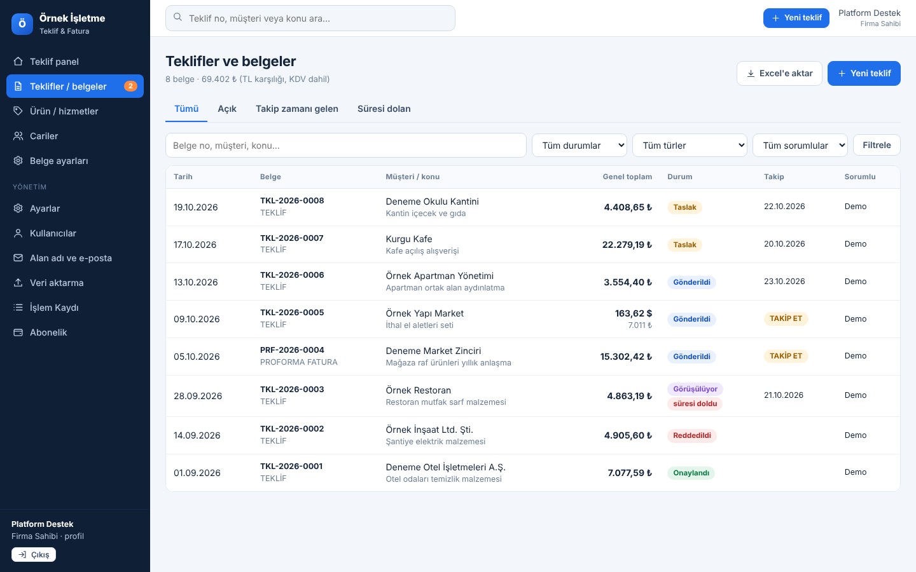The width and height of the screenshot is (916, 572).
Task: Click the download icon on Excel'e aktar
Action: (x=751, y=74)
